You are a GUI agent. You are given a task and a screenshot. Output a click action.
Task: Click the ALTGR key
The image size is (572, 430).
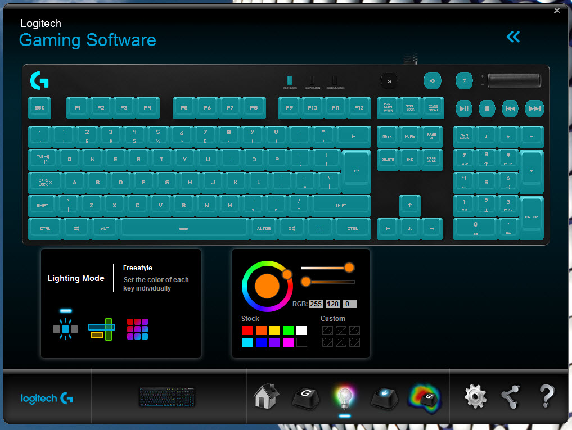[264, 229]
